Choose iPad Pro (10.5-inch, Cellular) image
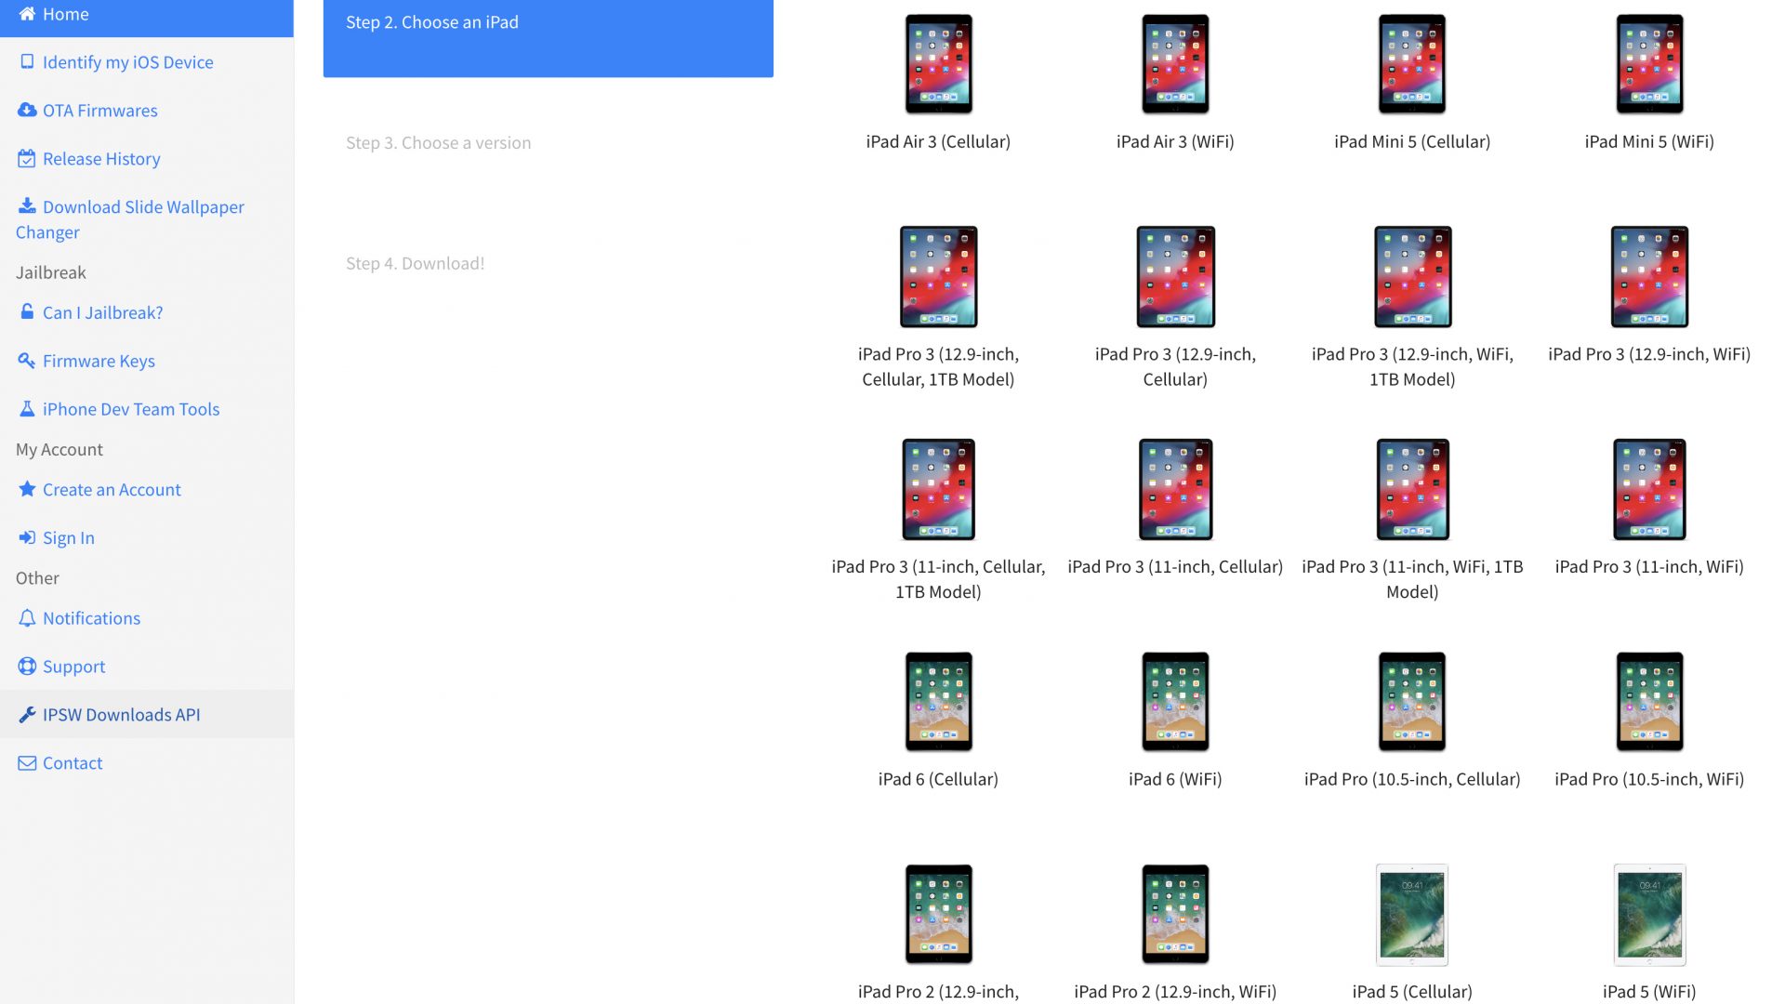 click(1412, 702)
